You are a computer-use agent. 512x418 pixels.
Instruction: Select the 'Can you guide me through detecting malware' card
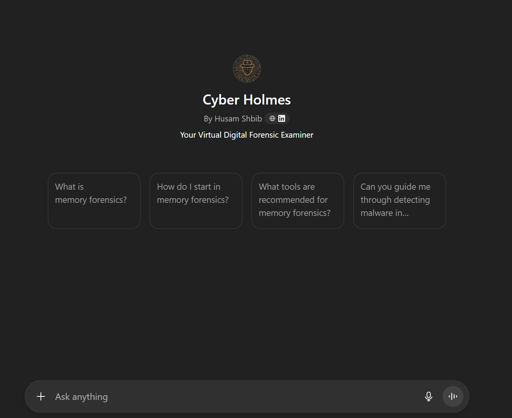point(400,201)
